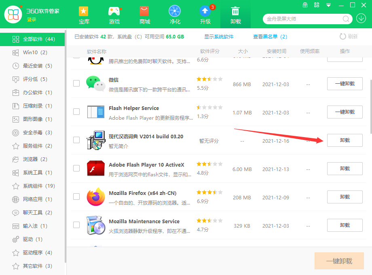Select 网络应用 (1) category
Image resolution: width=372 pixels, height=275 pixels.
pyautogui.click(x=32, y=199)
